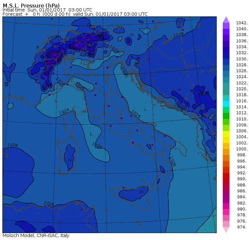Click the legend label '994.'

click(x=242, y=167)
